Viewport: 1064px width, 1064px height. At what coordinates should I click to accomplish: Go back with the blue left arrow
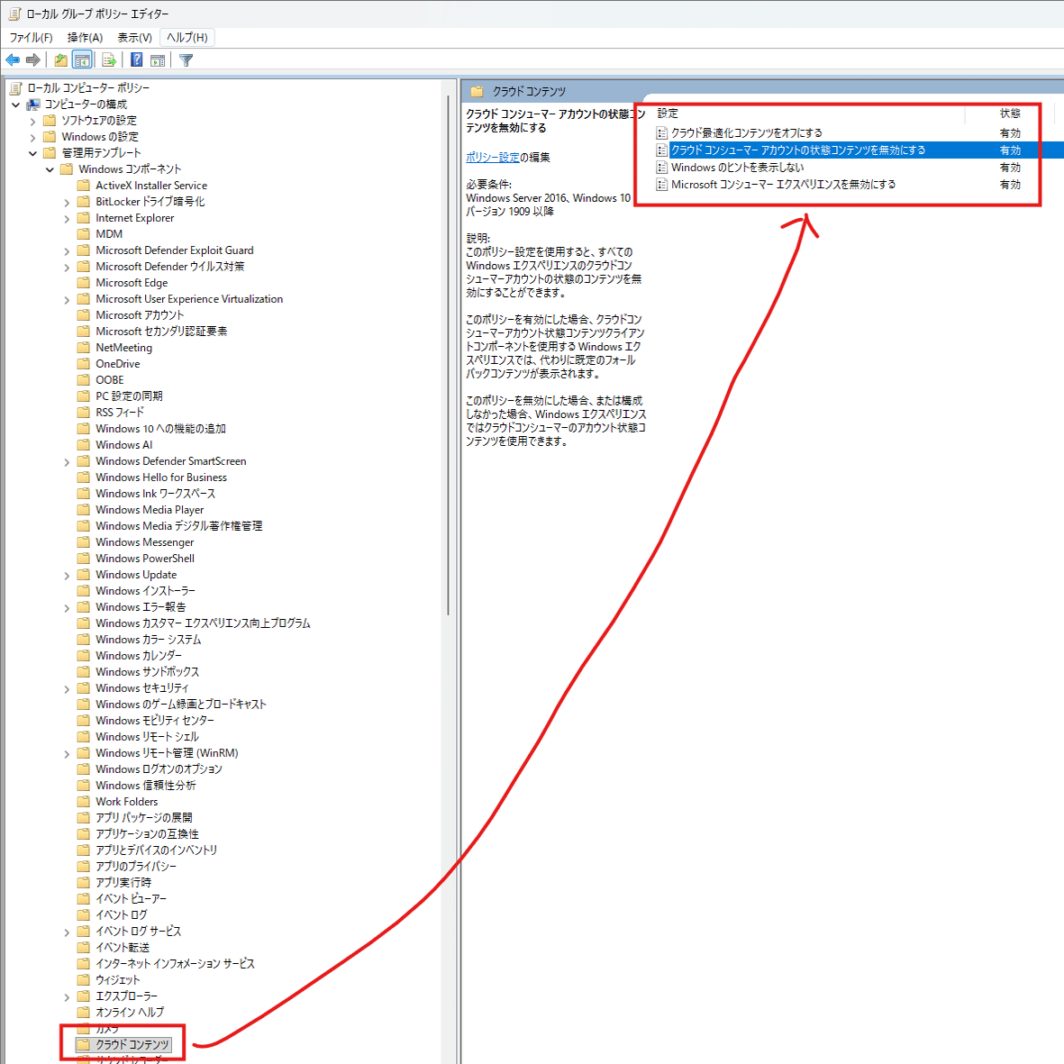pyautogui.click(x=13, y=60)
